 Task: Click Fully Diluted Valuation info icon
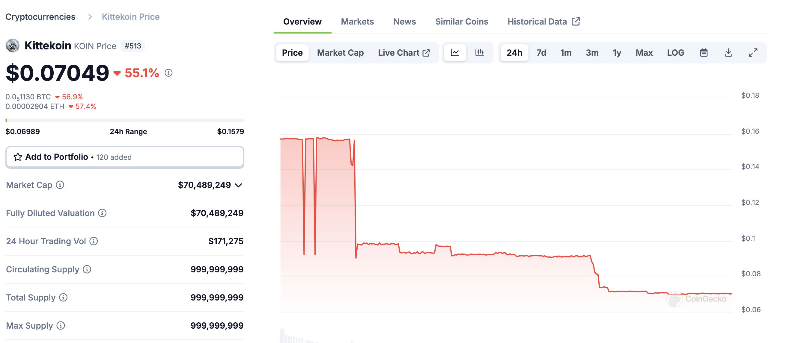pos(102,213)
